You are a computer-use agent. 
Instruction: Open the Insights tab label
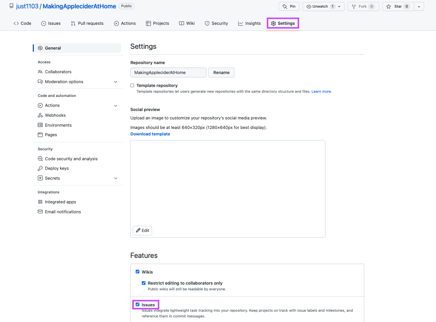tap(253, 23)
